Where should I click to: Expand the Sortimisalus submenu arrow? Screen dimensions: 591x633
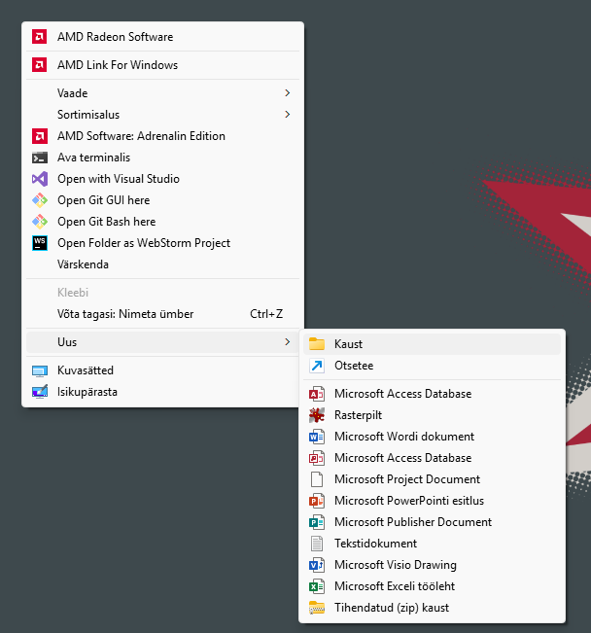coord(287,115)
